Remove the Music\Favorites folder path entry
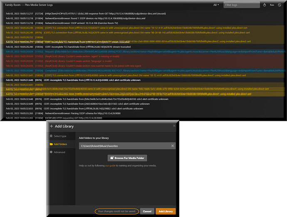The image size is (287, 217). pos(173,146)
